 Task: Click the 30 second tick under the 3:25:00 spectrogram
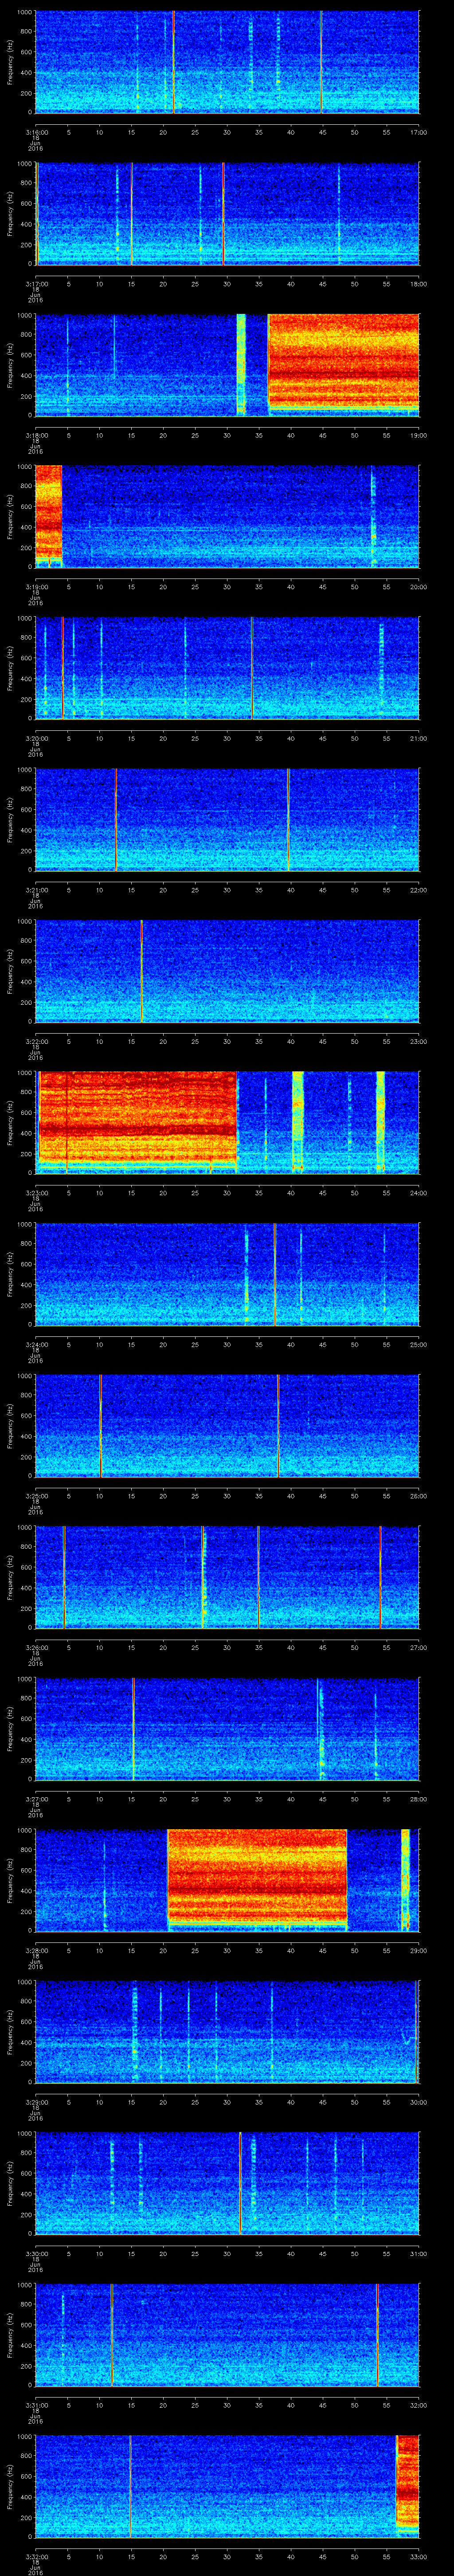point(227,1496)
